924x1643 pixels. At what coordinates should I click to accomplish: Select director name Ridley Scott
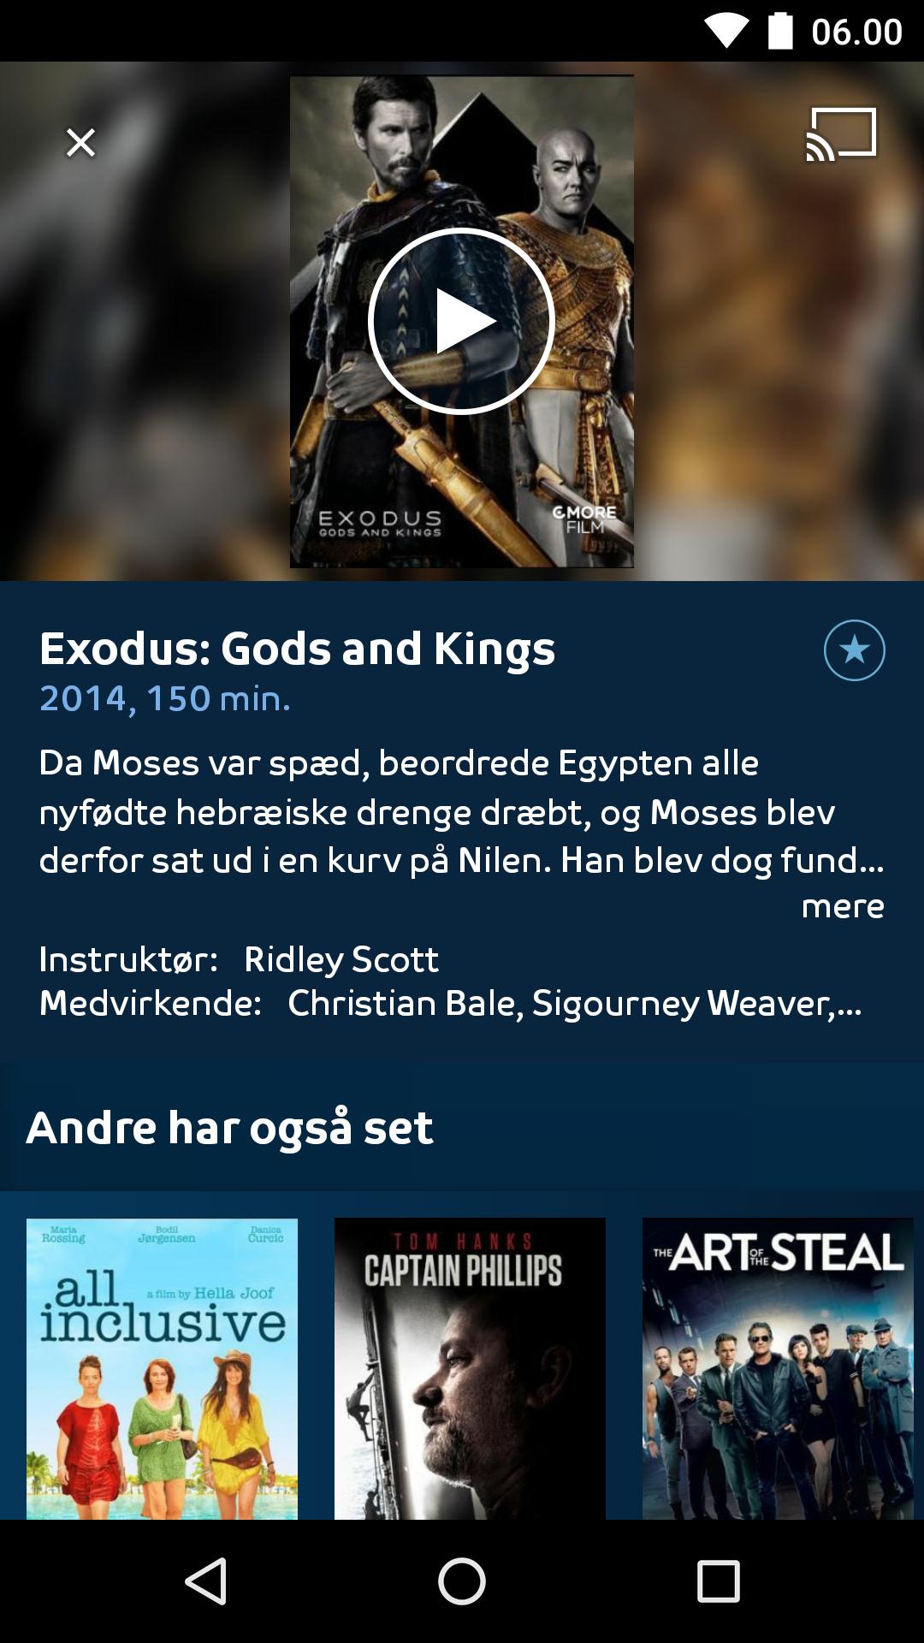coord(341,960)
